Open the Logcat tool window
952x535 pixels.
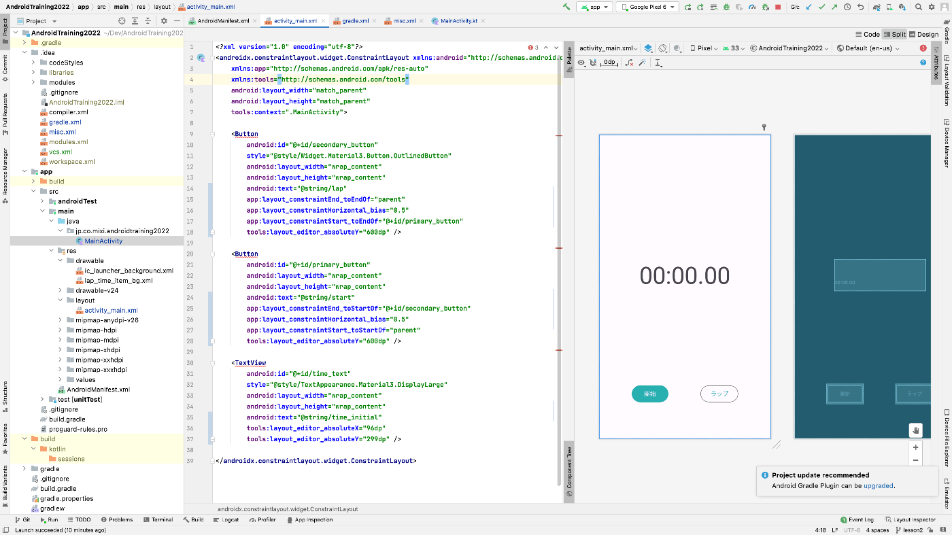[x=226, y=519]
